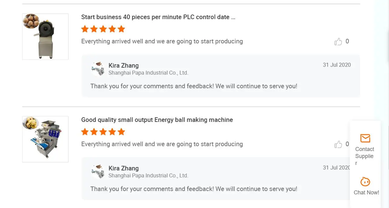389x208 pixels.
Task: Click first star of Energy ball review rating
Action: [x=85, y=132]
